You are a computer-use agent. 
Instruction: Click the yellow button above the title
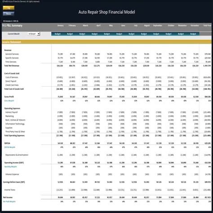tap(9, 8)
